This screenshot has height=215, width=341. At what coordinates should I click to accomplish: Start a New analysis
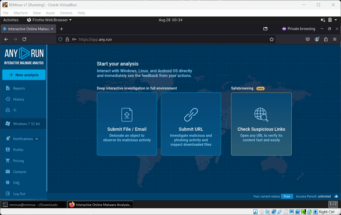[x=24, y=75]
